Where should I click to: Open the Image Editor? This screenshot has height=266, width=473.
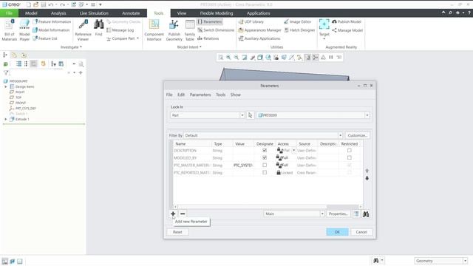pos(297,21)
